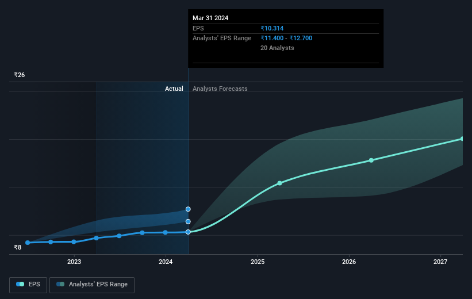Toggle the EPS legend button

click(28, 285)
